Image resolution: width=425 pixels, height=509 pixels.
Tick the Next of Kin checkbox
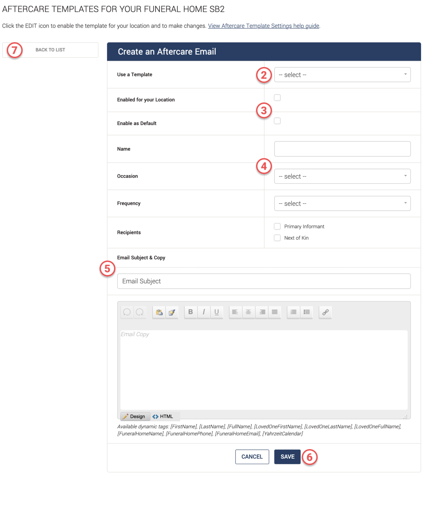(x=277, y=237)
